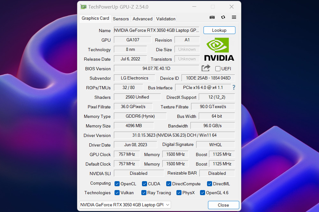This screenshot has width=319, height=212.
Task: Open the hamburger menu icon
Action: (234, 17)
